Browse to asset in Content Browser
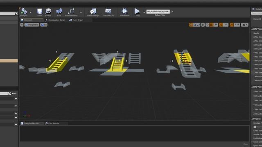 point(48,12)
